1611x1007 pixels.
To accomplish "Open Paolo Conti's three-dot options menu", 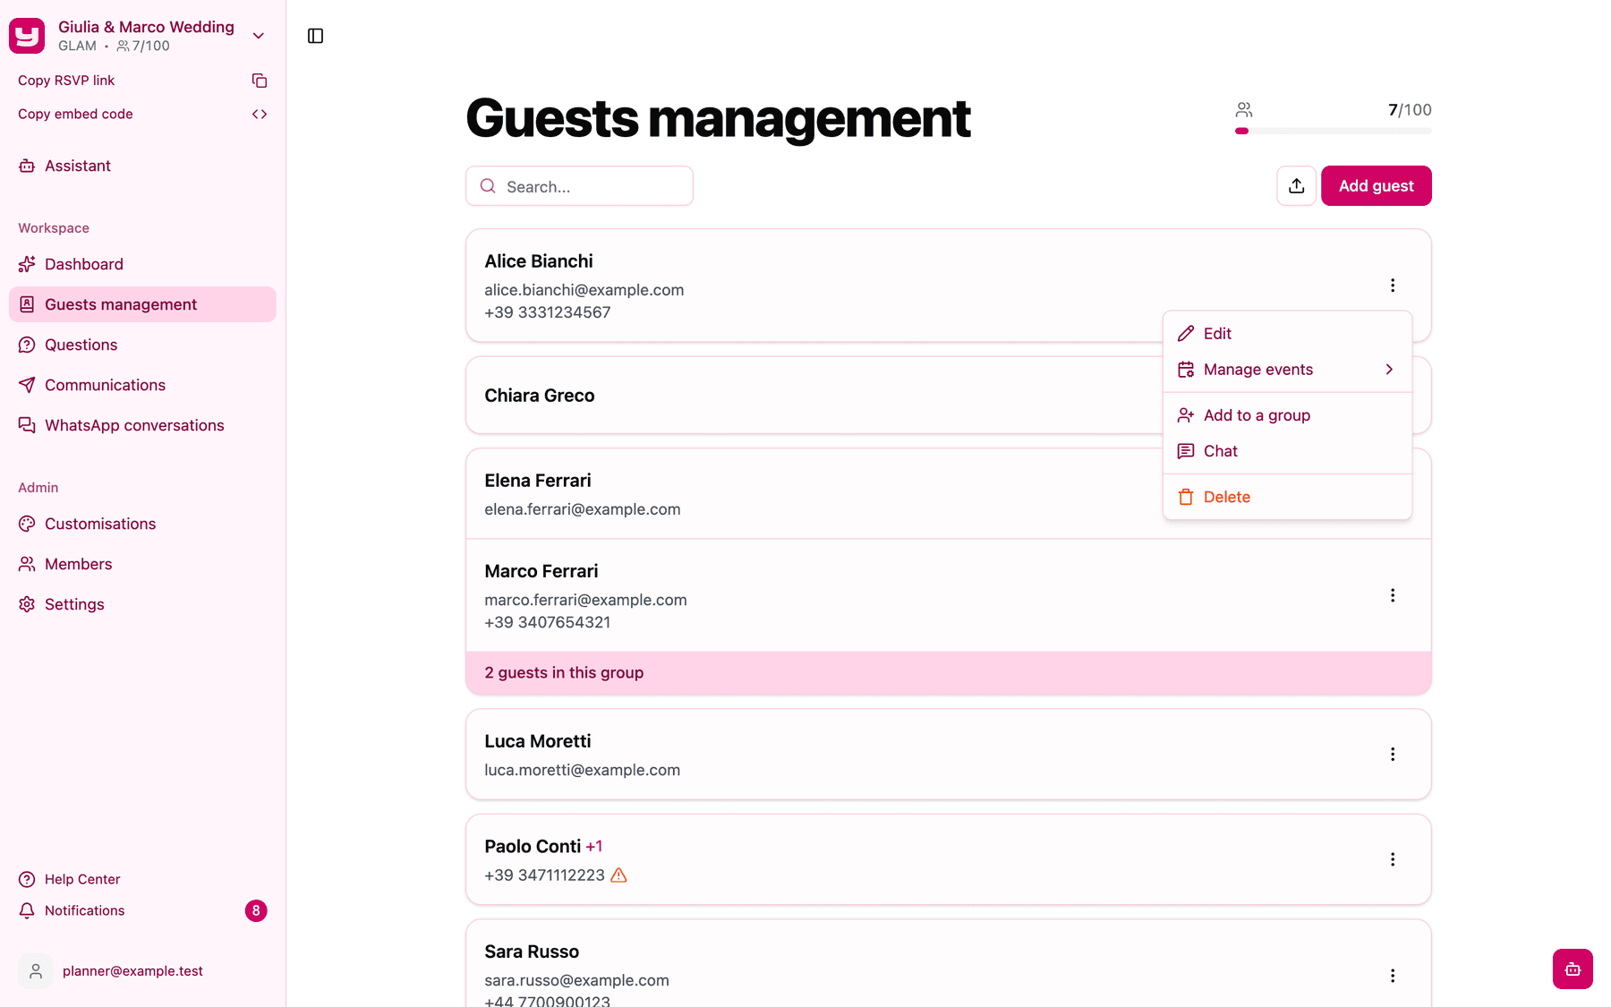I will [1393, 859].
